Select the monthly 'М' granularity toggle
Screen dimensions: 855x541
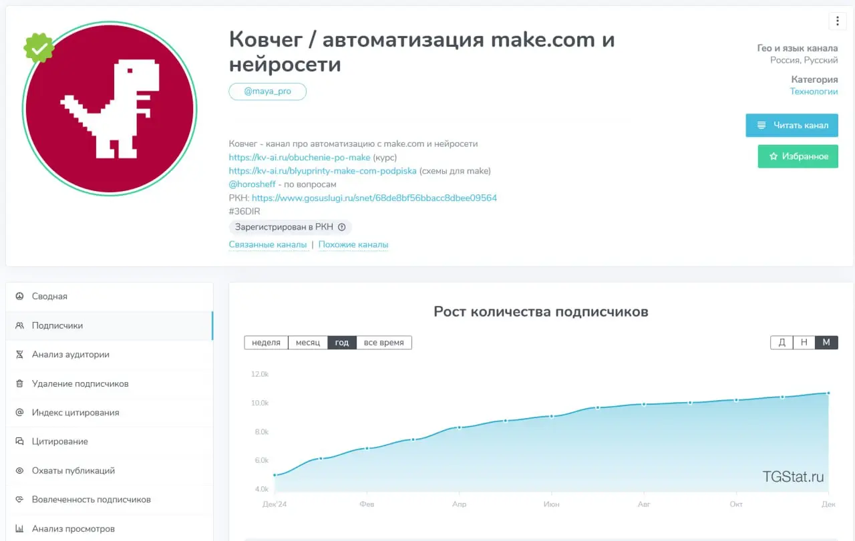826,342
